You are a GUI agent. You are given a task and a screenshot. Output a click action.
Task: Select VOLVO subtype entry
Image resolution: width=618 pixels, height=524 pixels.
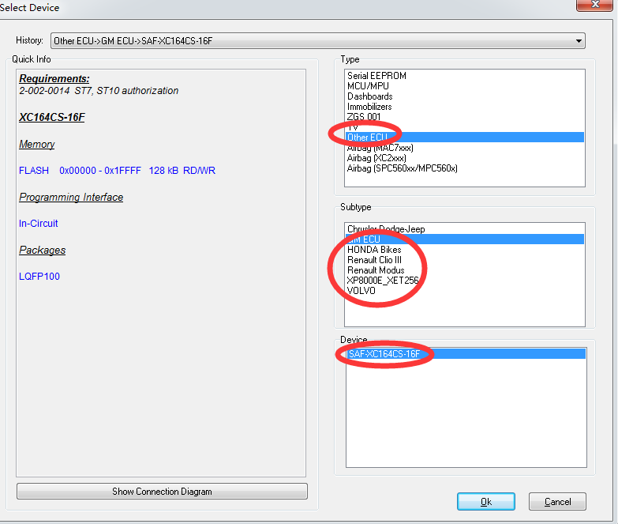tap(361, 291)
